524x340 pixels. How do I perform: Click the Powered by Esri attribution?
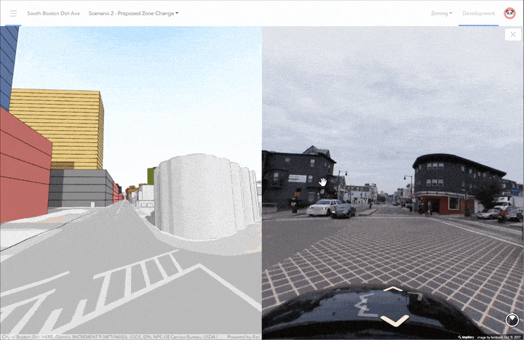[243, 337]
